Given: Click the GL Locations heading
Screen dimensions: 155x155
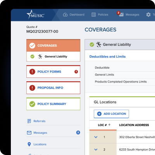Looking at the screenshot, I should 105,102.
